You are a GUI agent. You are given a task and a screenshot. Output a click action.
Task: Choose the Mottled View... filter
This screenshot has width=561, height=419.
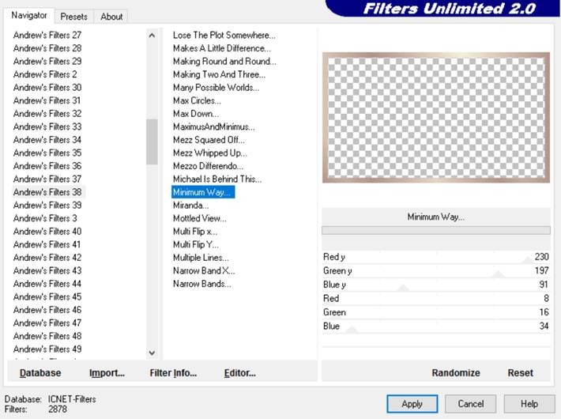pos(200,218)
